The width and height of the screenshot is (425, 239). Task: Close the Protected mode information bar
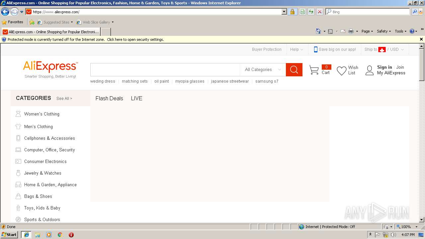pos(421,39)
